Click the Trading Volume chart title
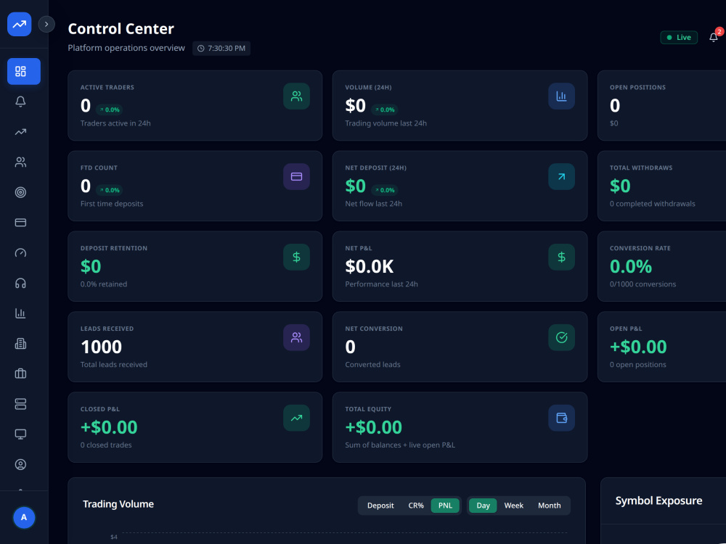726x544 pixels. [x=118, y=504]
